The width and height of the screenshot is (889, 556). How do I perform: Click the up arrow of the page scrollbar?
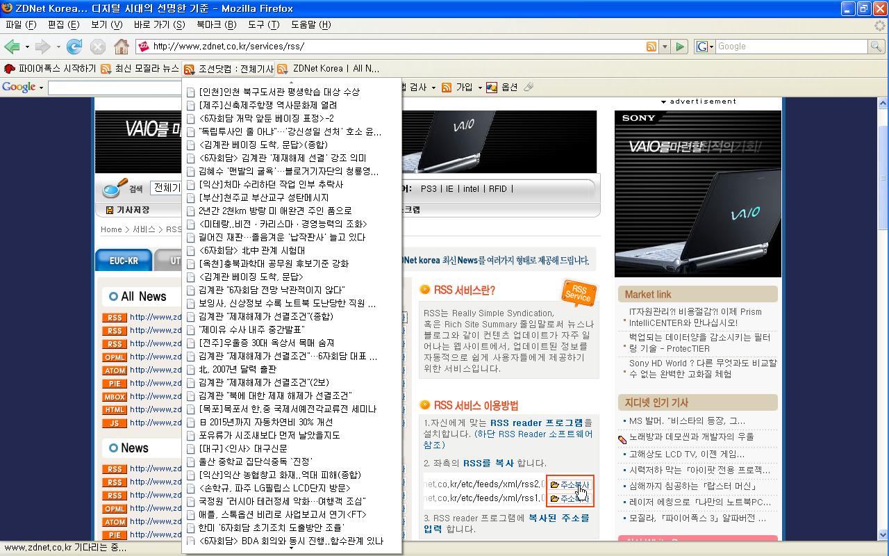point(883,103)
